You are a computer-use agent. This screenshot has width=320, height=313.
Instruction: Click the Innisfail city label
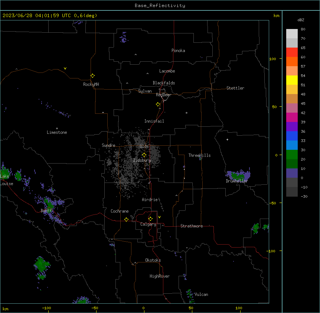tap(154, 121)
